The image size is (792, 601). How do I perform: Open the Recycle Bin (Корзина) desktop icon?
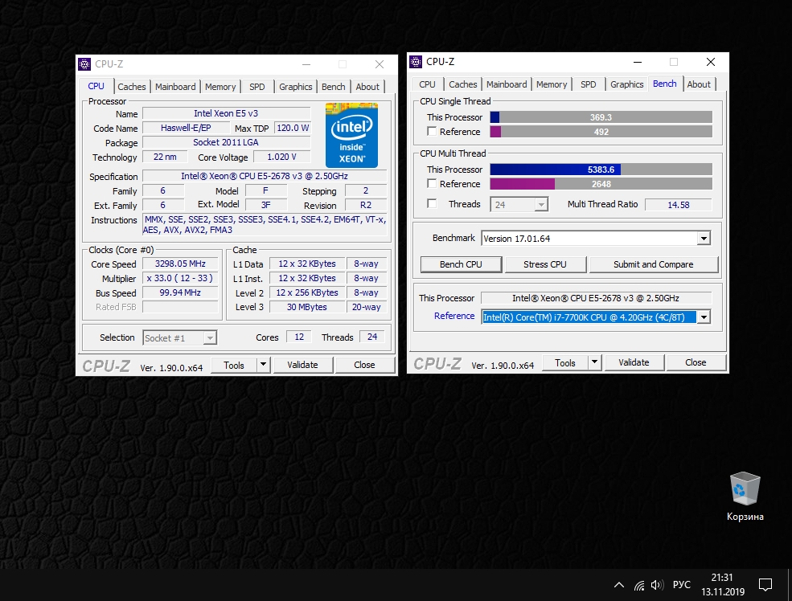[x=745, y=496]
